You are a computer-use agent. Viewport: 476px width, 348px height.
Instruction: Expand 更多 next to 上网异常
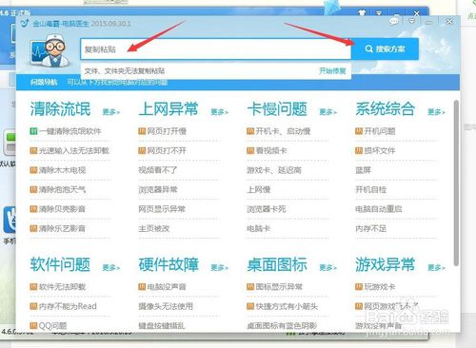220,112
